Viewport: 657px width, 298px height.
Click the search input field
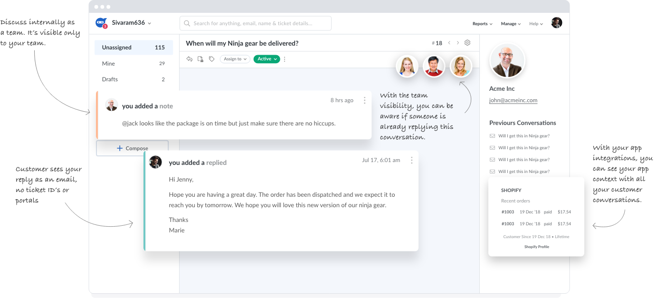256,23
